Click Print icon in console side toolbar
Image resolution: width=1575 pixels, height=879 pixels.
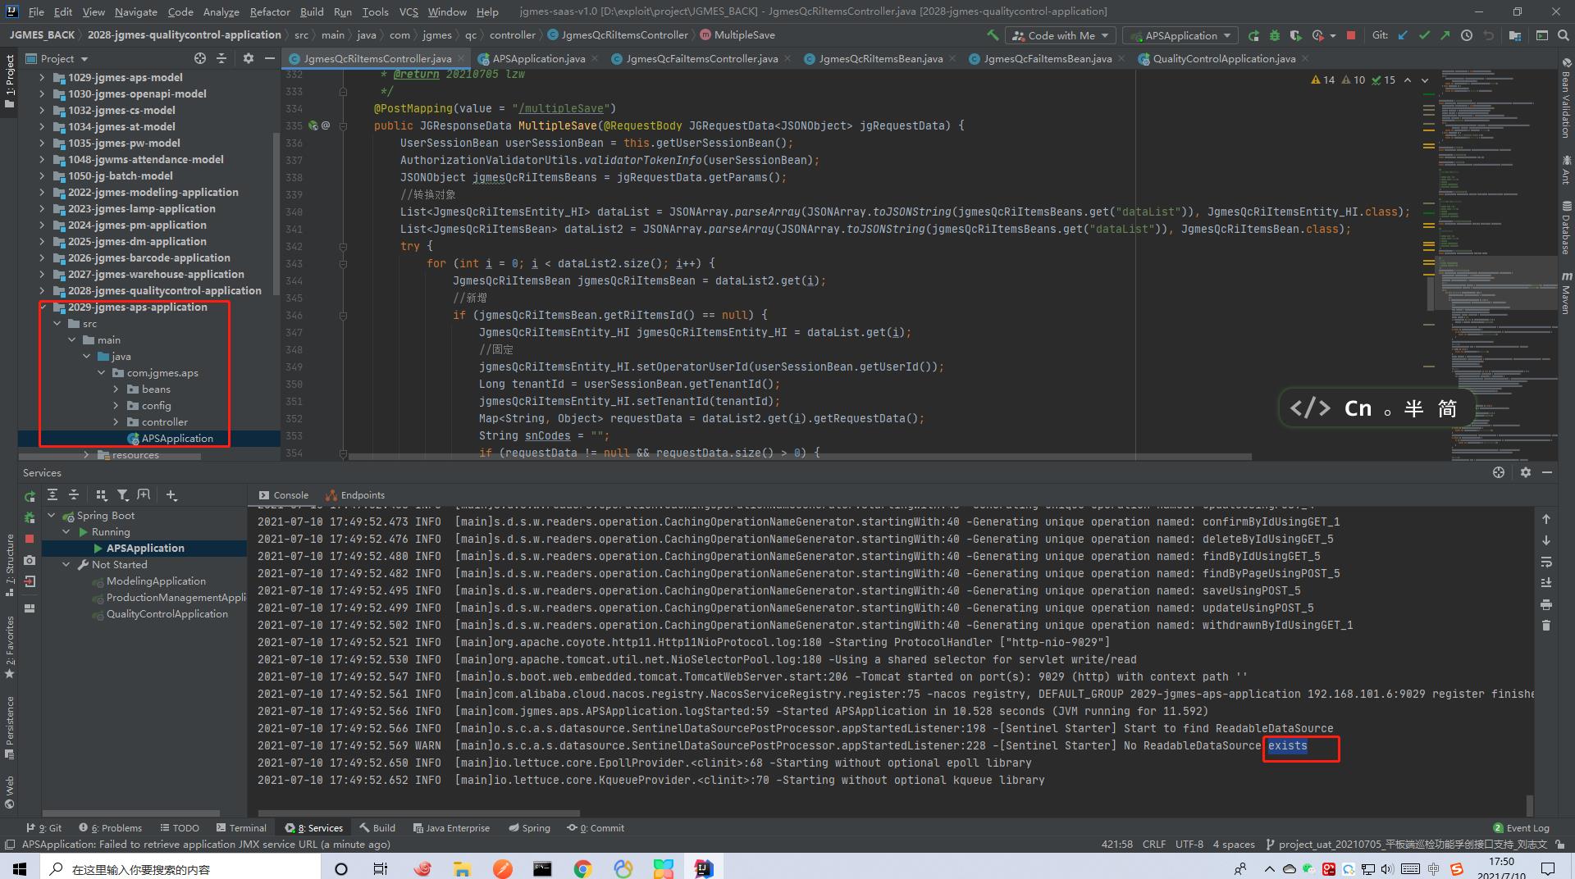coord(1546,604)
